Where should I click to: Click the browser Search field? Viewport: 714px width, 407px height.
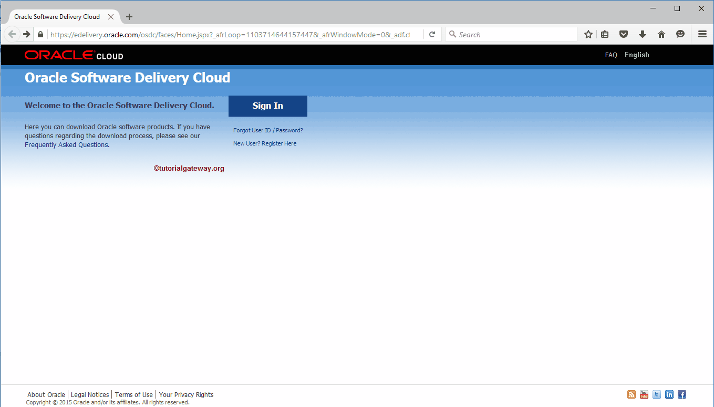click(x=511, y=35)
